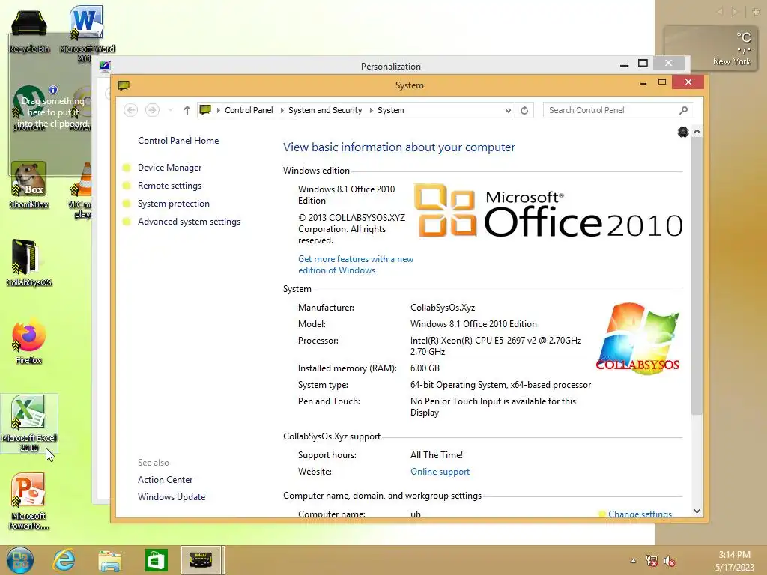Image resolution: width=767 pixels, height=575 pixels.
Task: Open VLC media player desktop icon
Action: [x=82, y=189]
